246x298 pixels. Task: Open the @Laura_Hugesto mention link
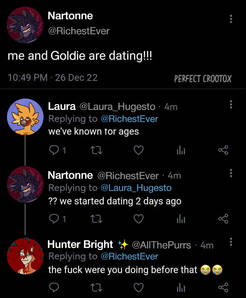pos(136,188)
